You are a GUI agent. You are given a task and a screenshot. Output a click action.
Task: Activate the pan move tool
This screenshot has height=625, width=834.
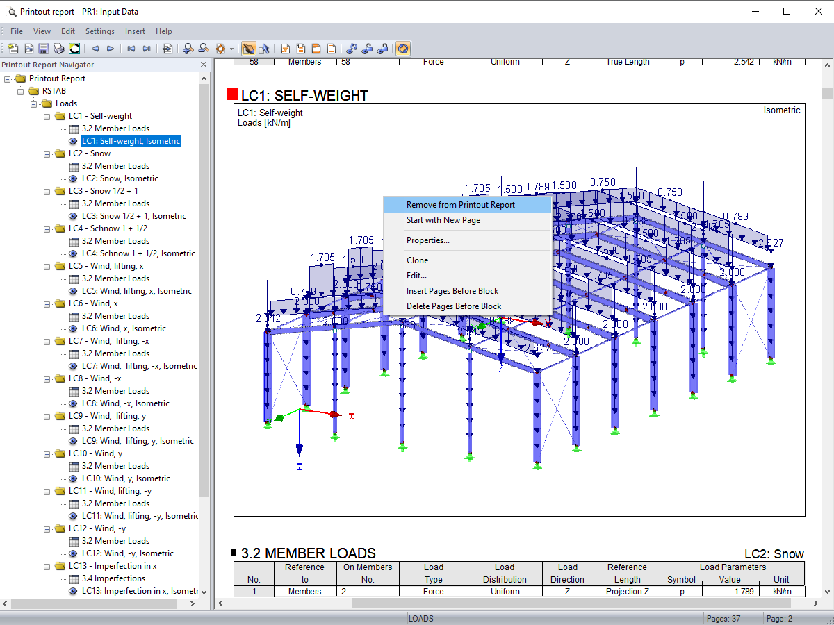(x=221, y=49)
